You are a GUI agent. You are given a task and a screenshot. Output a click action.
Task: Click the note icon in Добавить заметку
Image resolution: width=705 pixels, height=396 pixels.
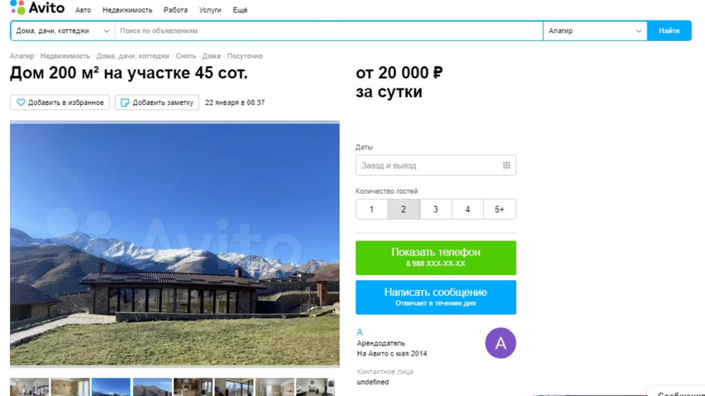[125, 103]
